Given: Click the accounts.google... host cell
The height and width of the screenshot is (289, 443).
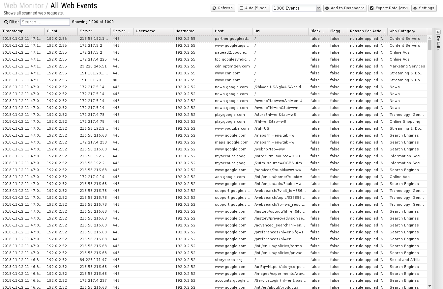Looking at the screenshot, I should (x=232, y=280).
